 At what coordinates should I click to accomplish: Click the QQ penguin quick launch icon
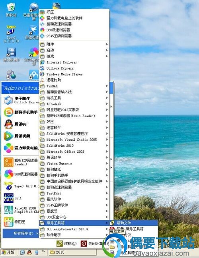[x=29, y=252]
